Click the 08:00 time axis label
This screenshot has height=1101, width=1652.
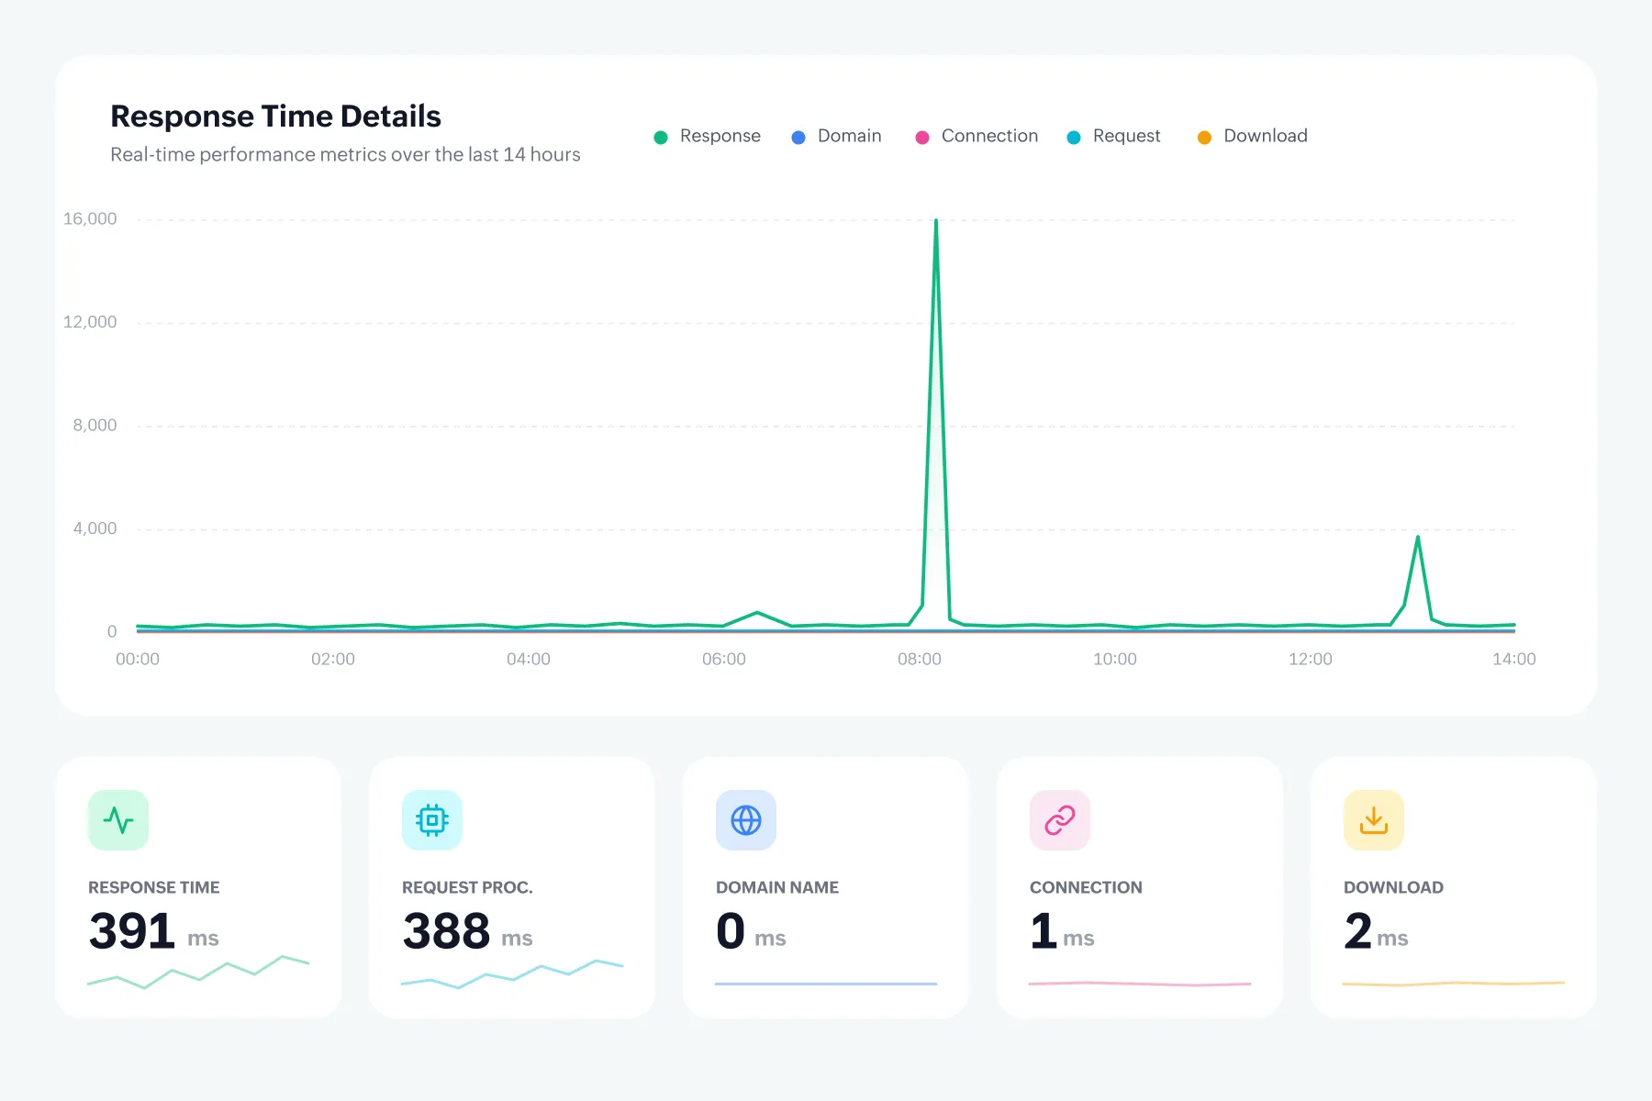click(x=920, y=659)
